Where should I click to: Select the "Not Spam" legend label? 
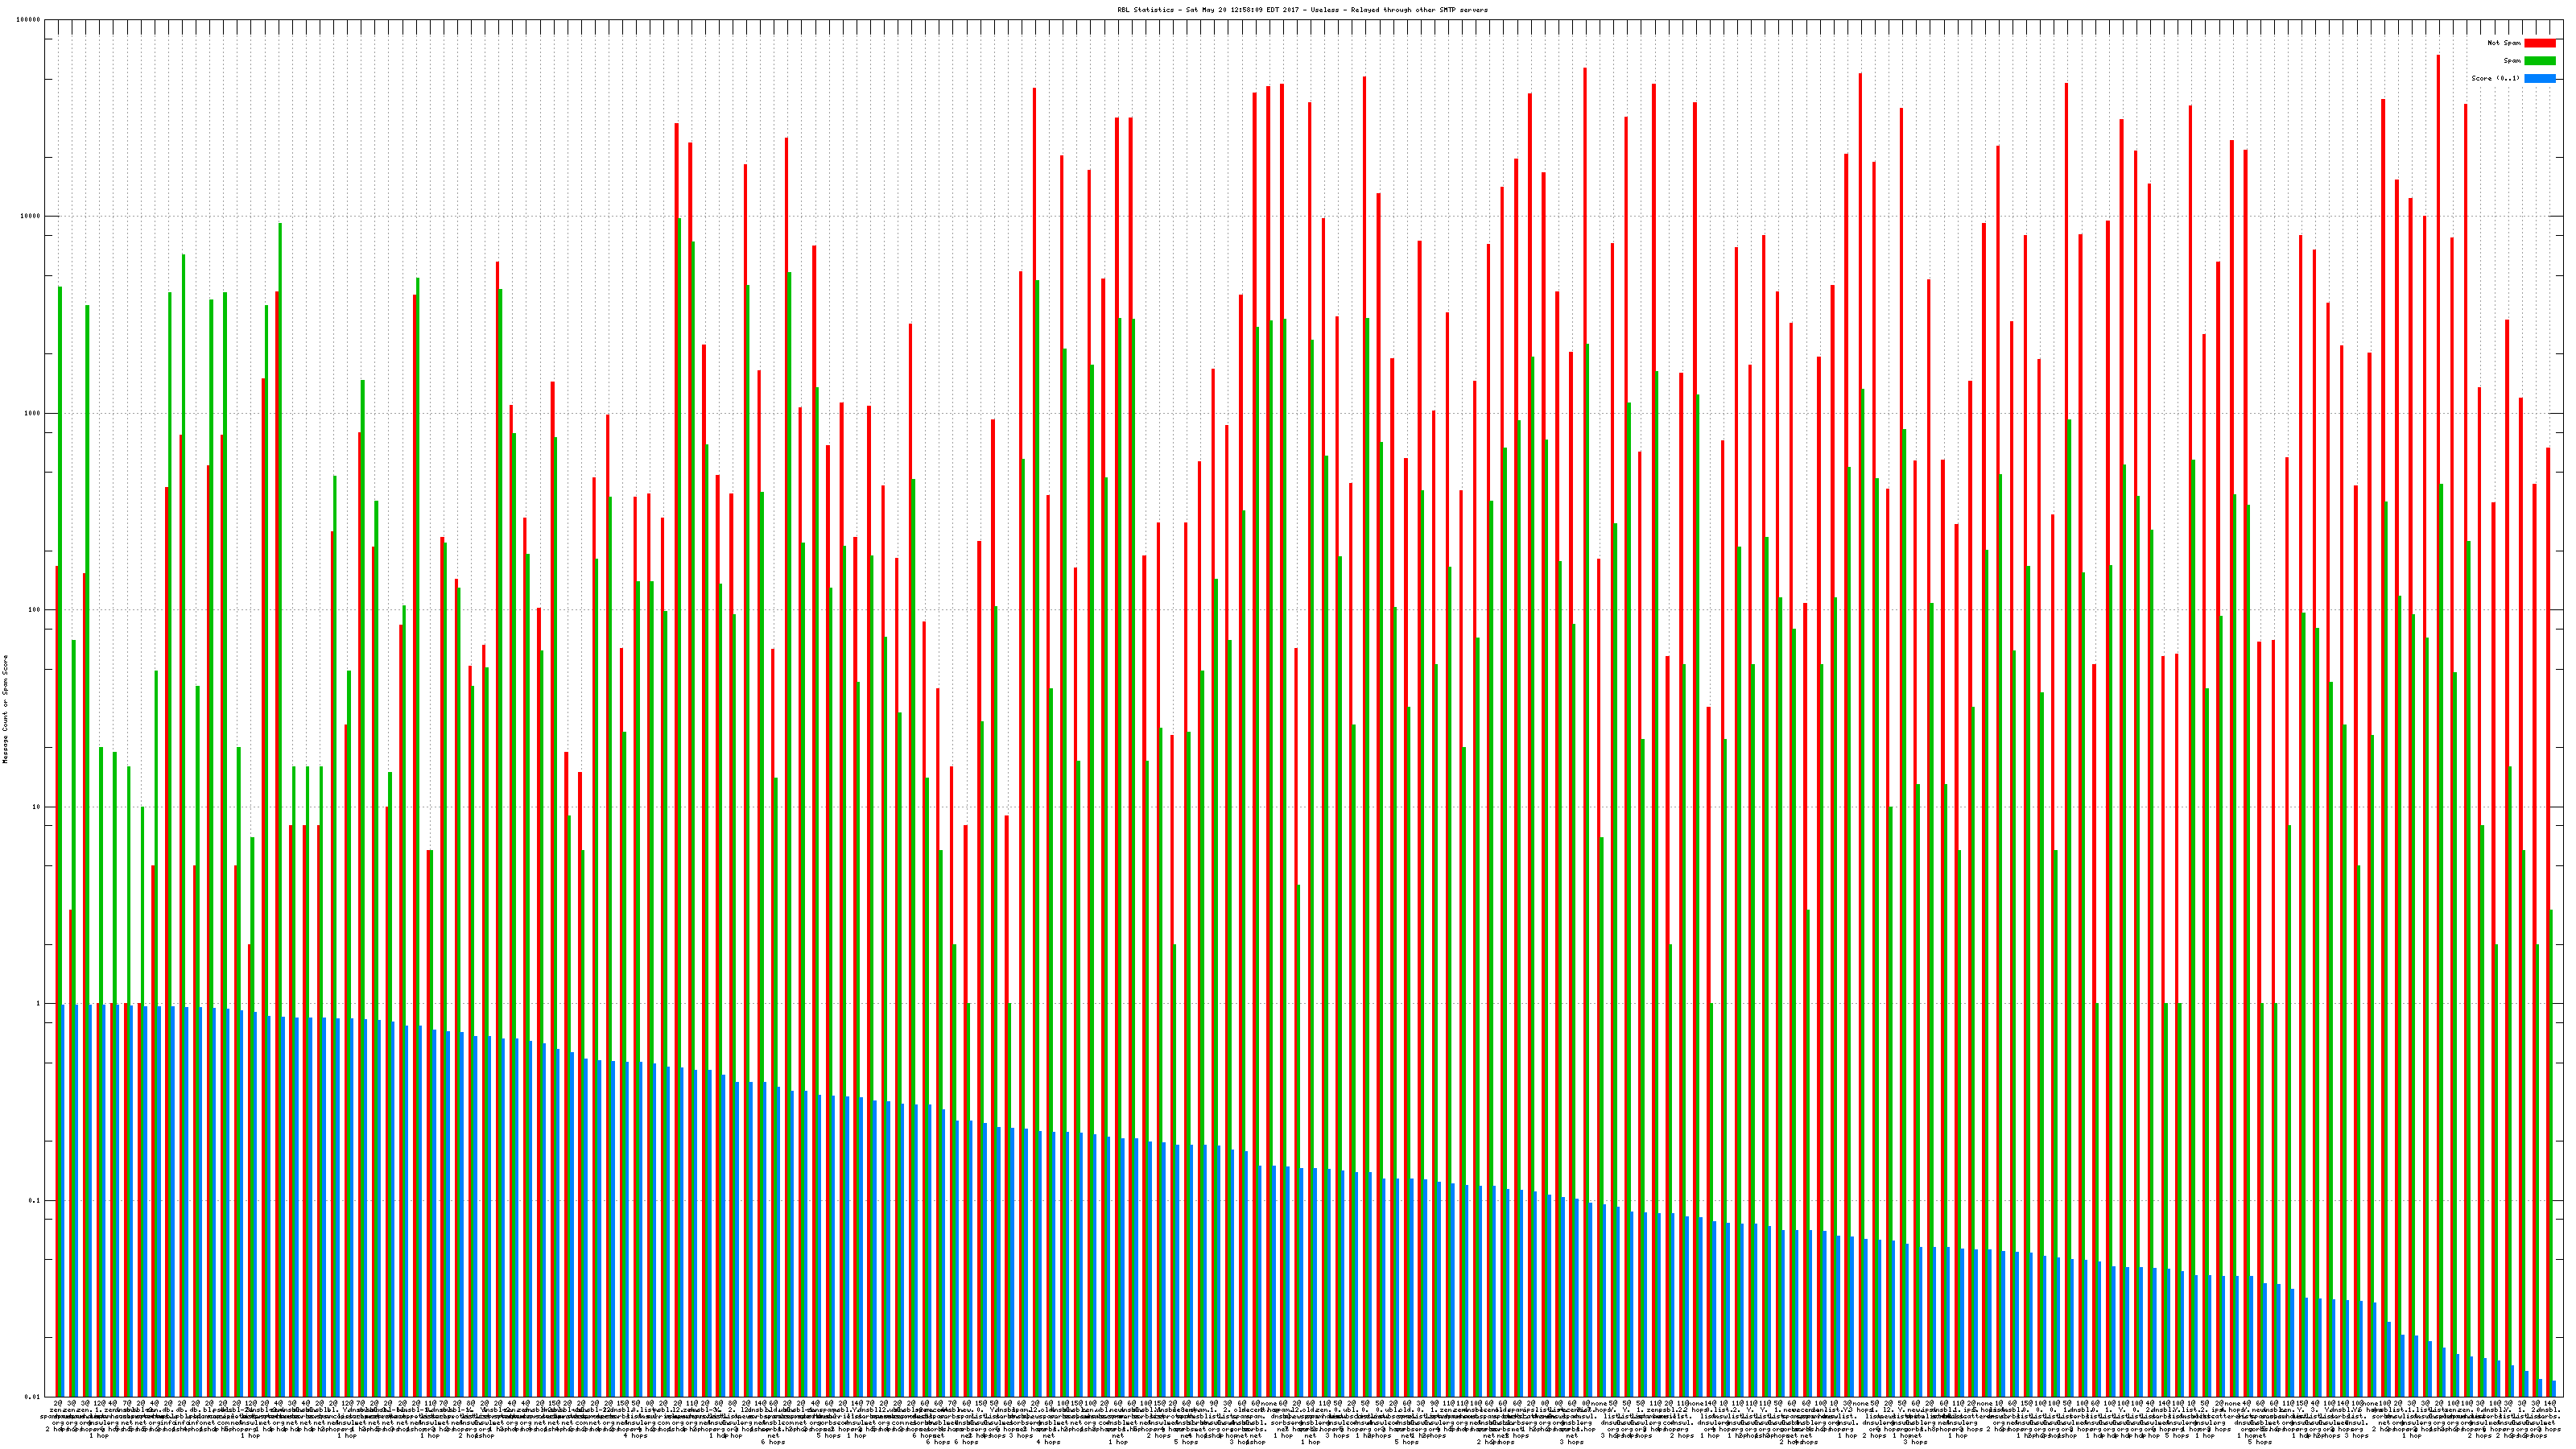pos(2504,43)
